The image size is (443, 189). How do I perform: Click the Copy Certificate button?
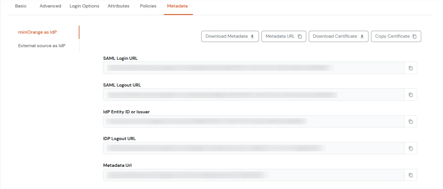[396, 36]
